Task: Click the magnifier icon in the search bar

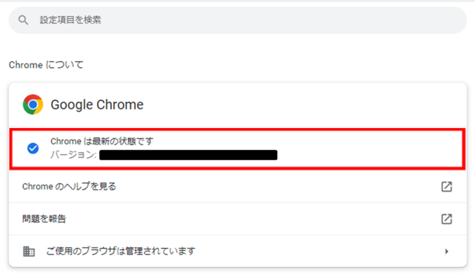Action: tap(23, 20)
